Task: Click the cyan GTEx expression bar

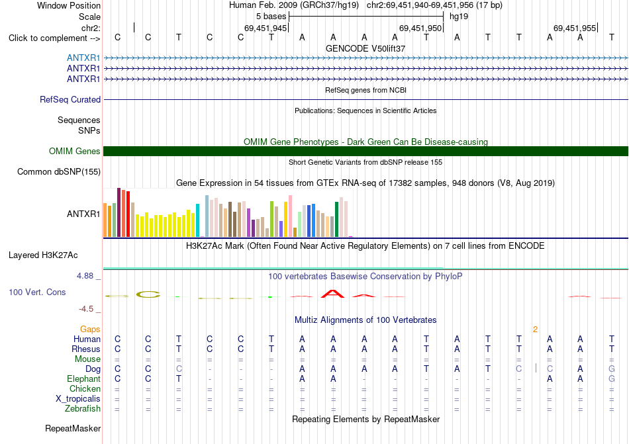Action: pyautogui.click(x=197, y=220)
